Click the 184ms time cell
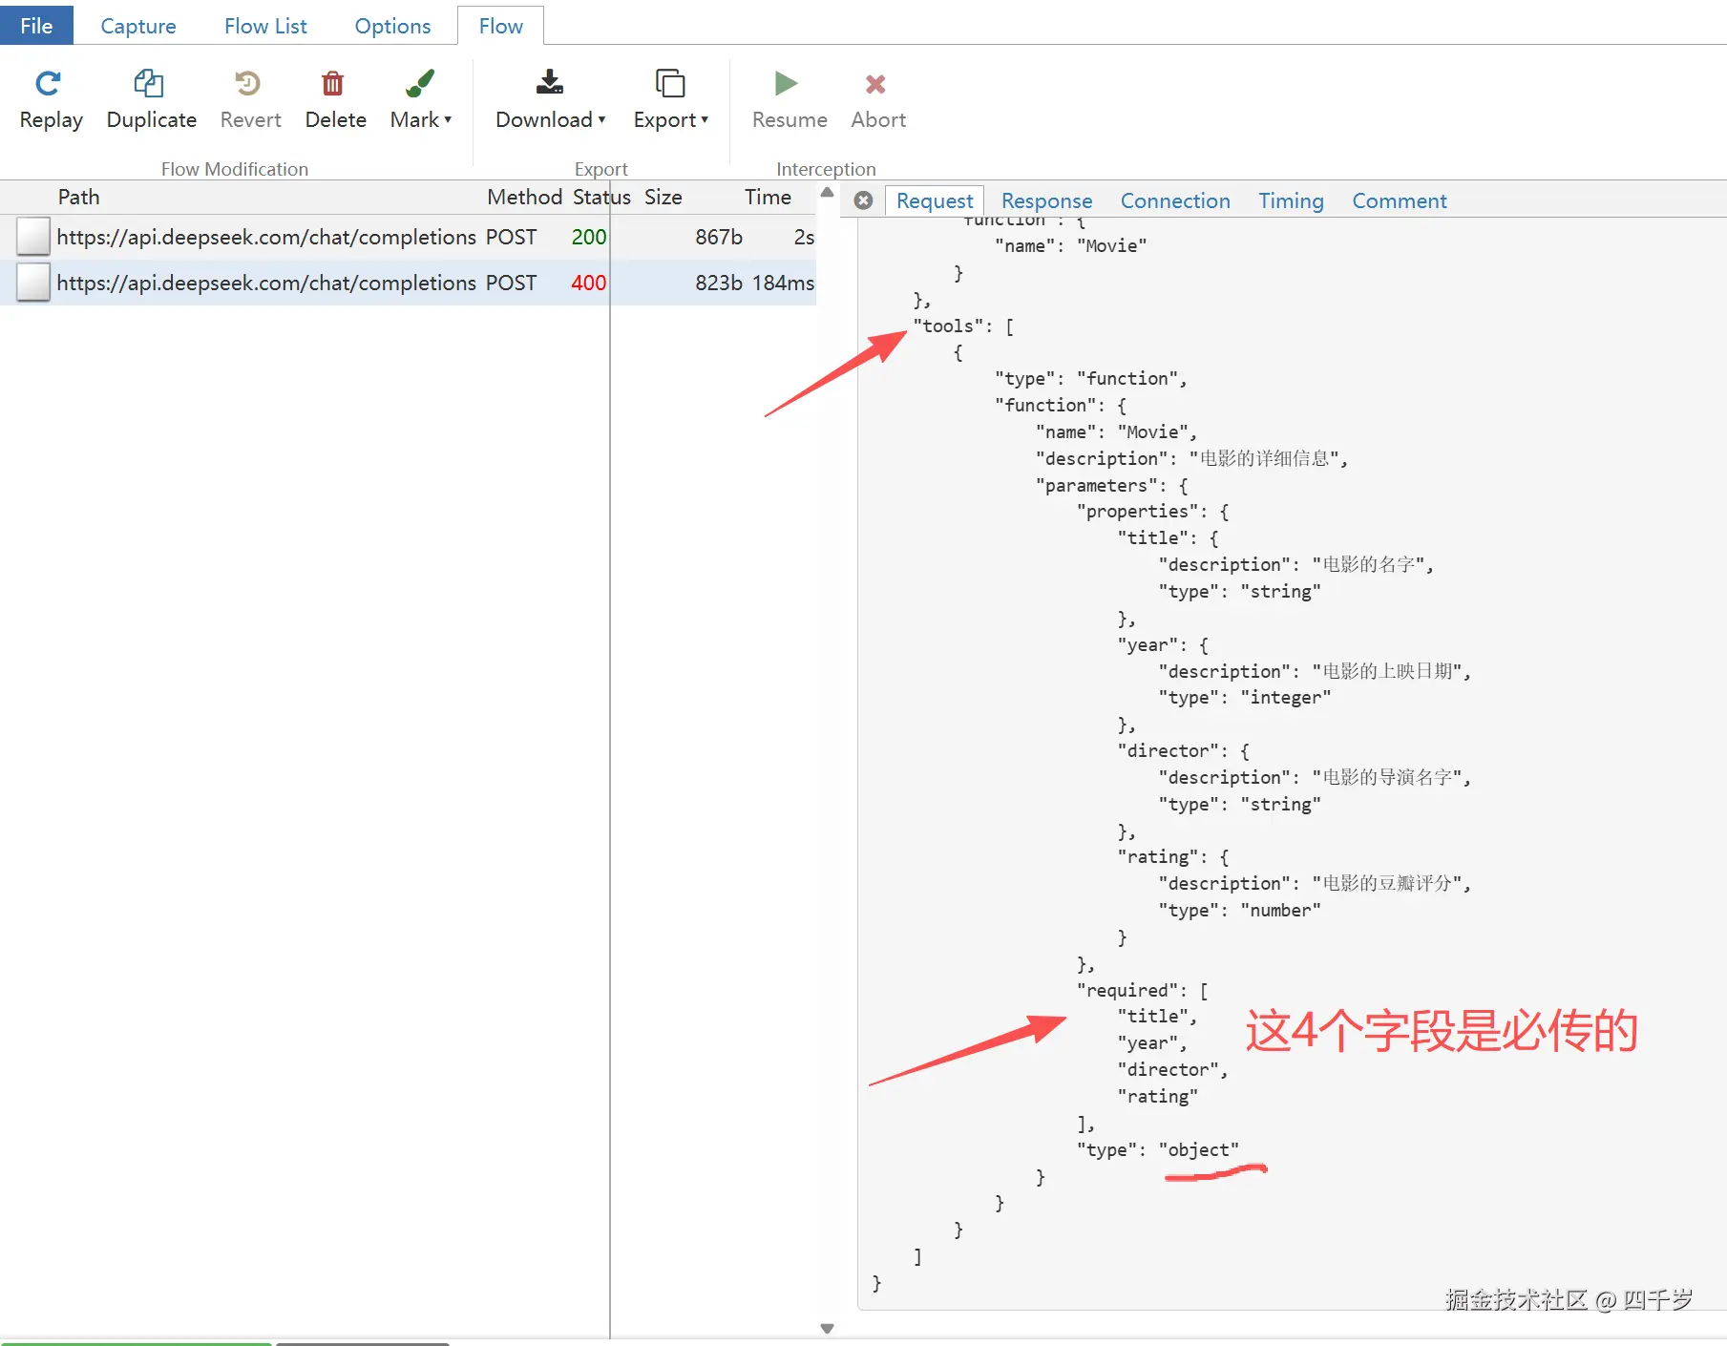 [x=783, y=283]
